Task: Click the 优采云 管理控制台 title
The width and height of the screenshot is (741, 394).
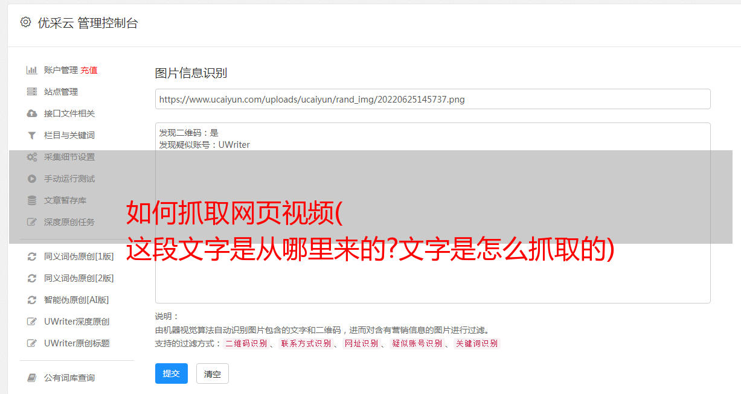Action: pos(88,23)
